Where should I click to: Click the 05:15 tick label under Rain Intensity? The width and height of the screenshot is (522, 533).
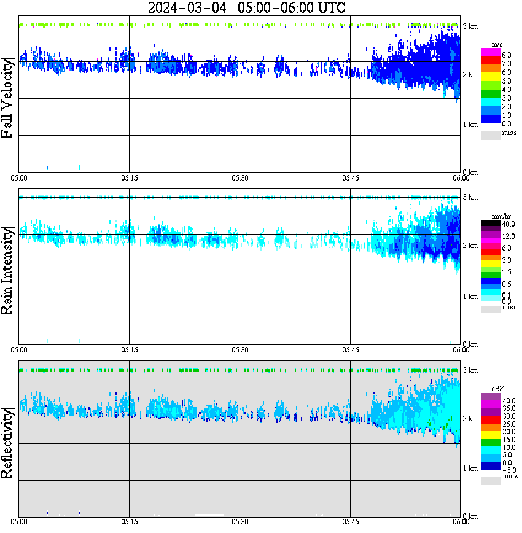click(130, 350)
